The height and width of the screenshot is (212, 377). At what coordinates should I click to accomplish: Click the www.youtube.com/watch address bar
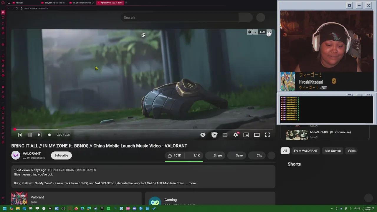pos(36,8)
